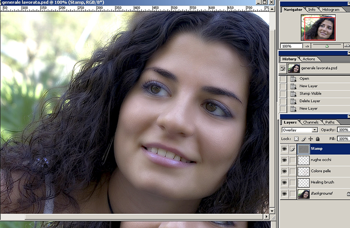Click the history brush source icon beside snapshot
This screenshot has height=228, width=350.
click(x=283, y=68)
